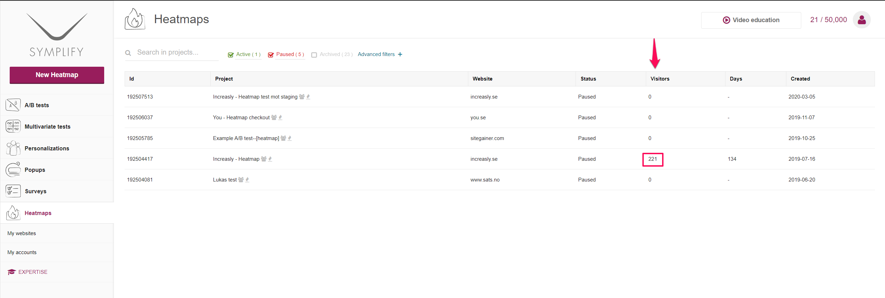Image resolution: width=885 pixels, height=298 pixels.
Task: Click audience icon for Increasly - Heatmap test mot staging
Action: pos(302,97)
